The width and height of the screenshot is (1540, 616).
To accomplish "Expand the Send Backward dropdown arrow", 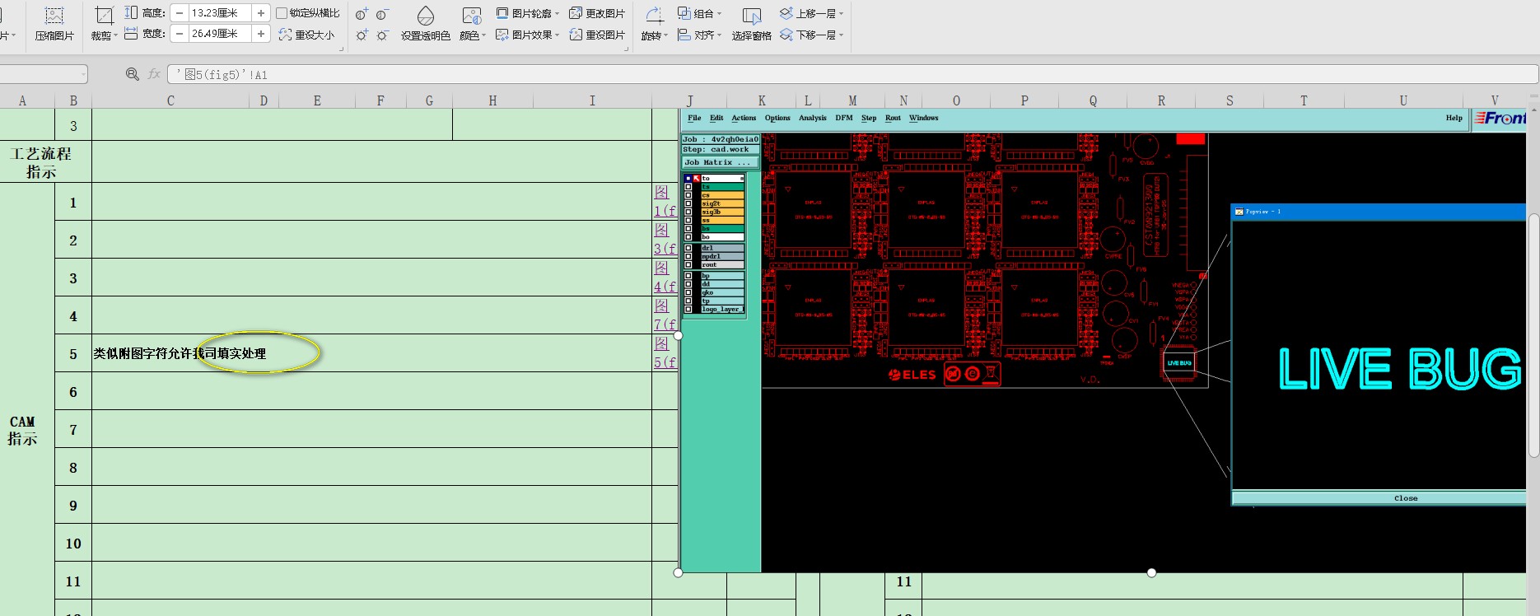I will pyautogui.click(x=842, y=35).
